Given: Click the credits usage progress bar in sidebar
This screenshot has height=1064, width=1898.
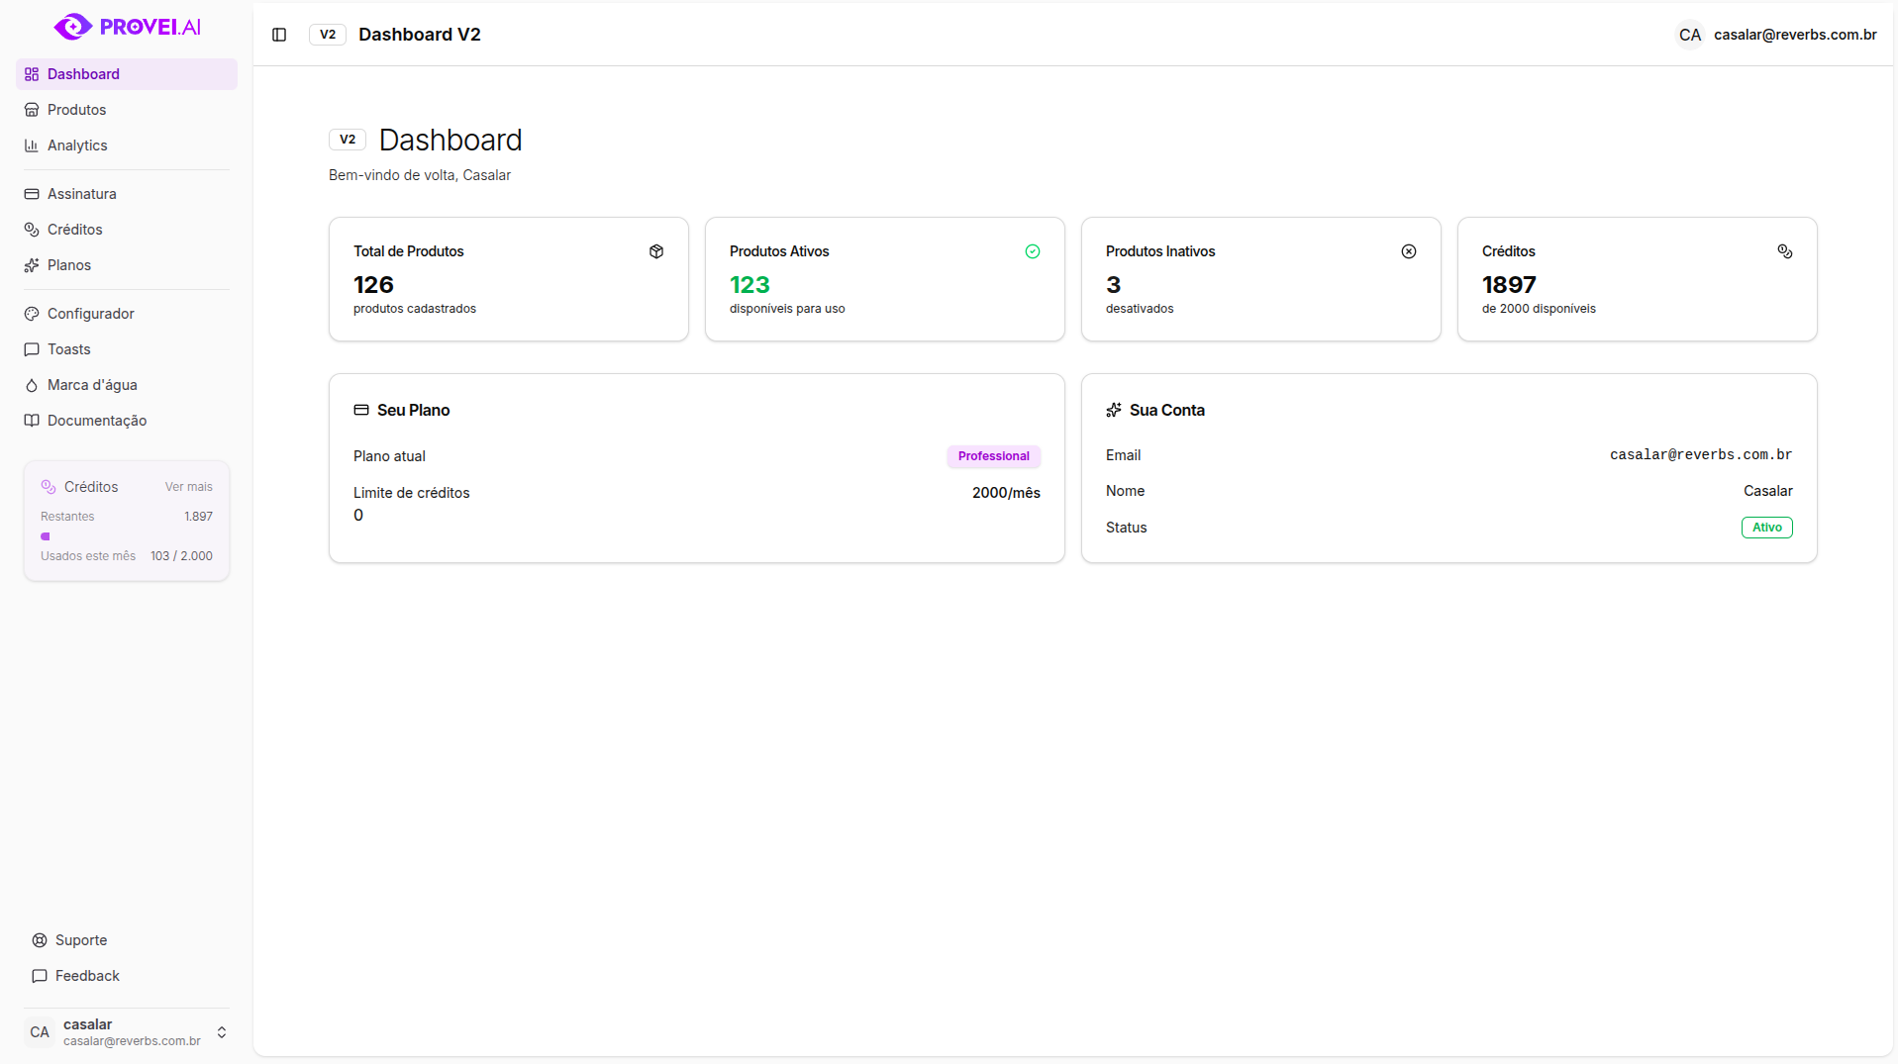Looking at the screenshot, I should click(127, 535).
